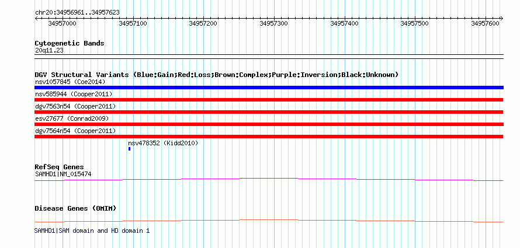Select the DGV Structural Variants track title
This screenshot has height=248, width=520.
click(x=217, y=75)
